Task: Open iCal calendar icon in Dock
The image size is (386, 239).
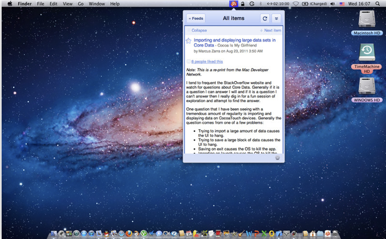Action: [189, 233]
